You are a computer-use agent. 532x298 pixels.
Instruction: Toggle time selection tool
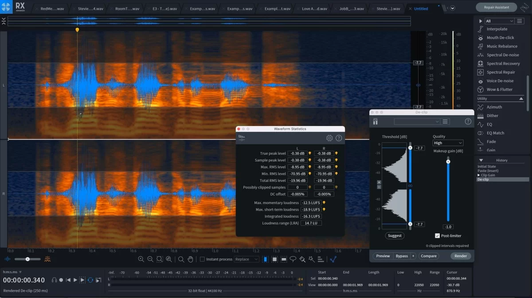click(x=265, y=259)
